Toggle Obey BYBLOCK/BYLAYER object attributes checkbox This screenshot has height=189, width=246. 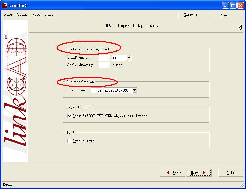69,116
